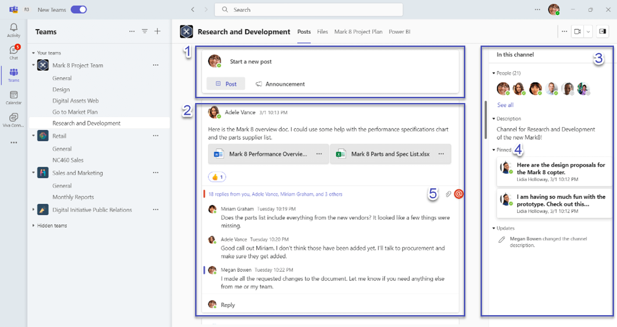Image resolution: width=617 pixels, height=327 pixels.
Task: Switch to the Files tab
Action: [x=322, y=32]
